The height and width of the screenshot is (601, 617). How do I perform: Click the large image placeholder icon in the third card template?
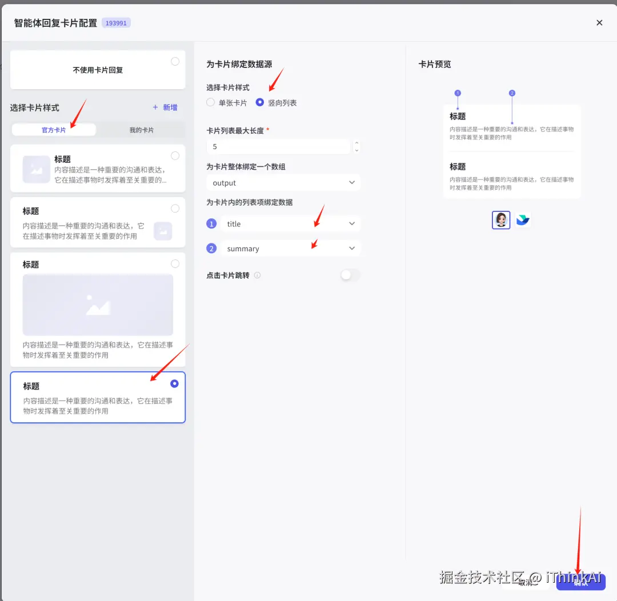pos(98,303)
